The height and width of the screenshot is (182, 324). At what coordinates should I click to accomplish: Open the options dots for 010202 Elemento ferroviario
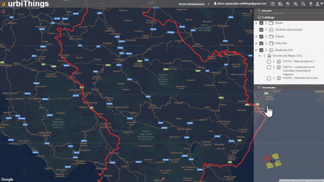[274, 78]
